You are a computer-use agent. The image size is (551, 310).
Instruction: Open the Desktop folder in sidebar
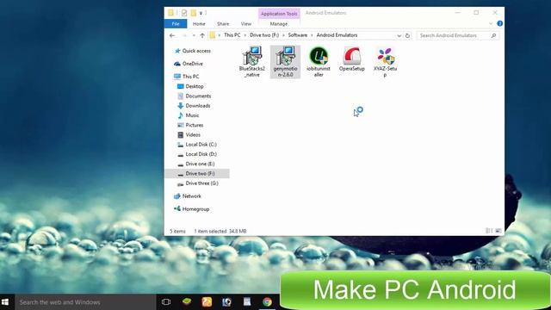click(190, 86)
